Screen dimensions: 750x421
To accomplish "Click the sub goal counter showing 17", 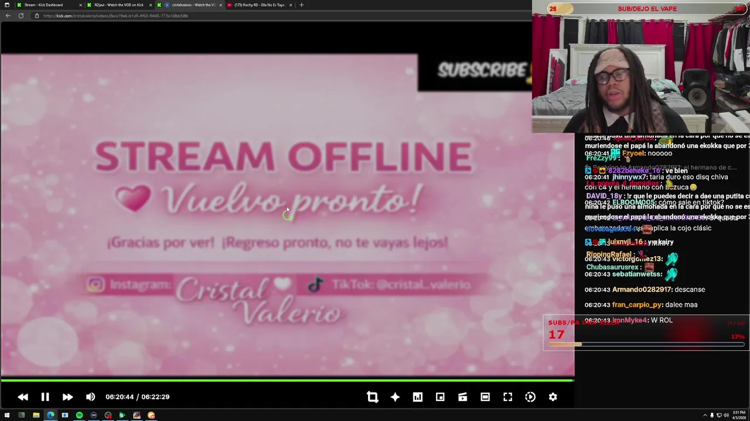I will [556, 334].
